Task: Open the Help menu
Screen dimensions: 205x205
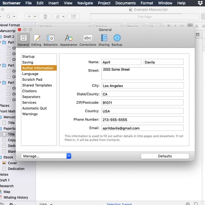Action: 181,3
